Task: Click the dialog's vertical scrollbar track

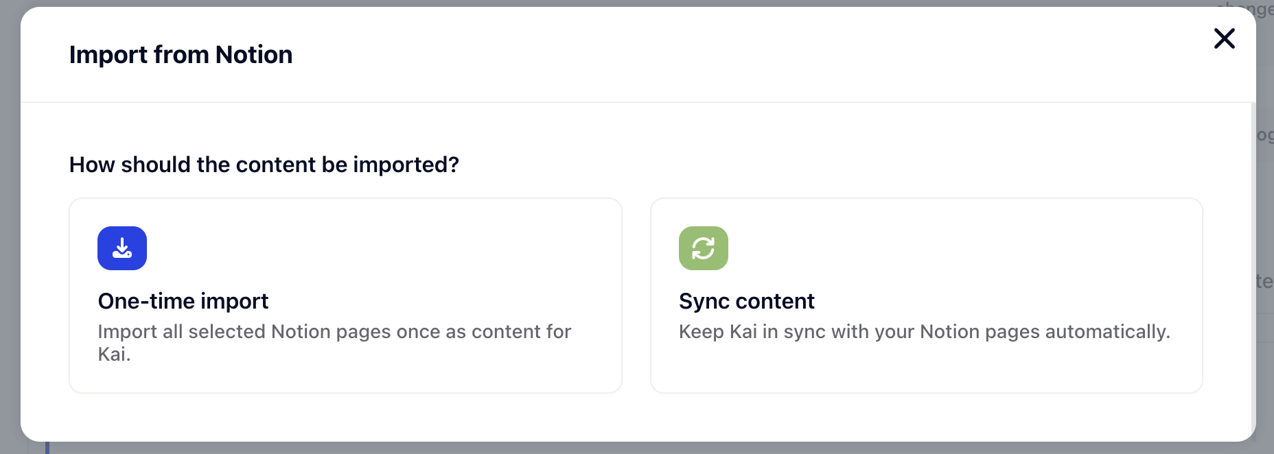Action: pyautogui.click(x=1253, y=274)
